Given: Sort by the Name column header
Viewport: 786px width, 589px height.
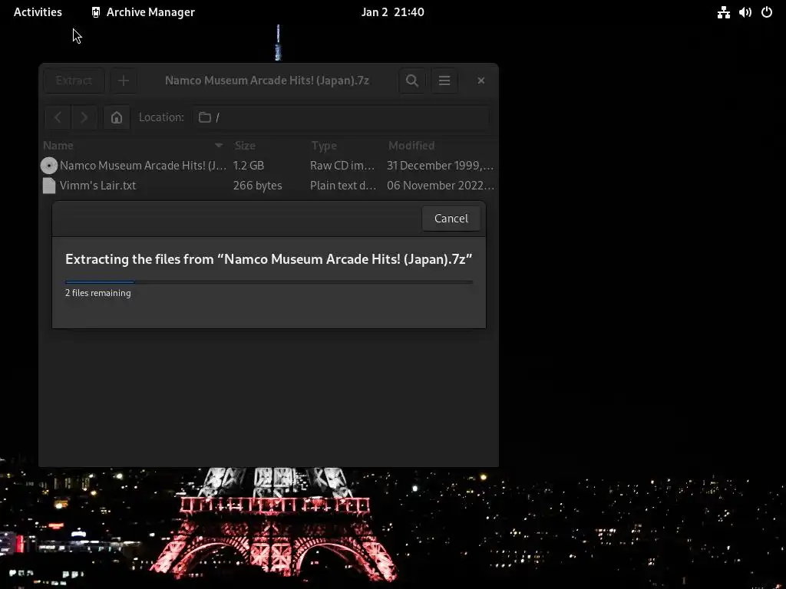Looking at the screenshot, I should pos(133,146).
